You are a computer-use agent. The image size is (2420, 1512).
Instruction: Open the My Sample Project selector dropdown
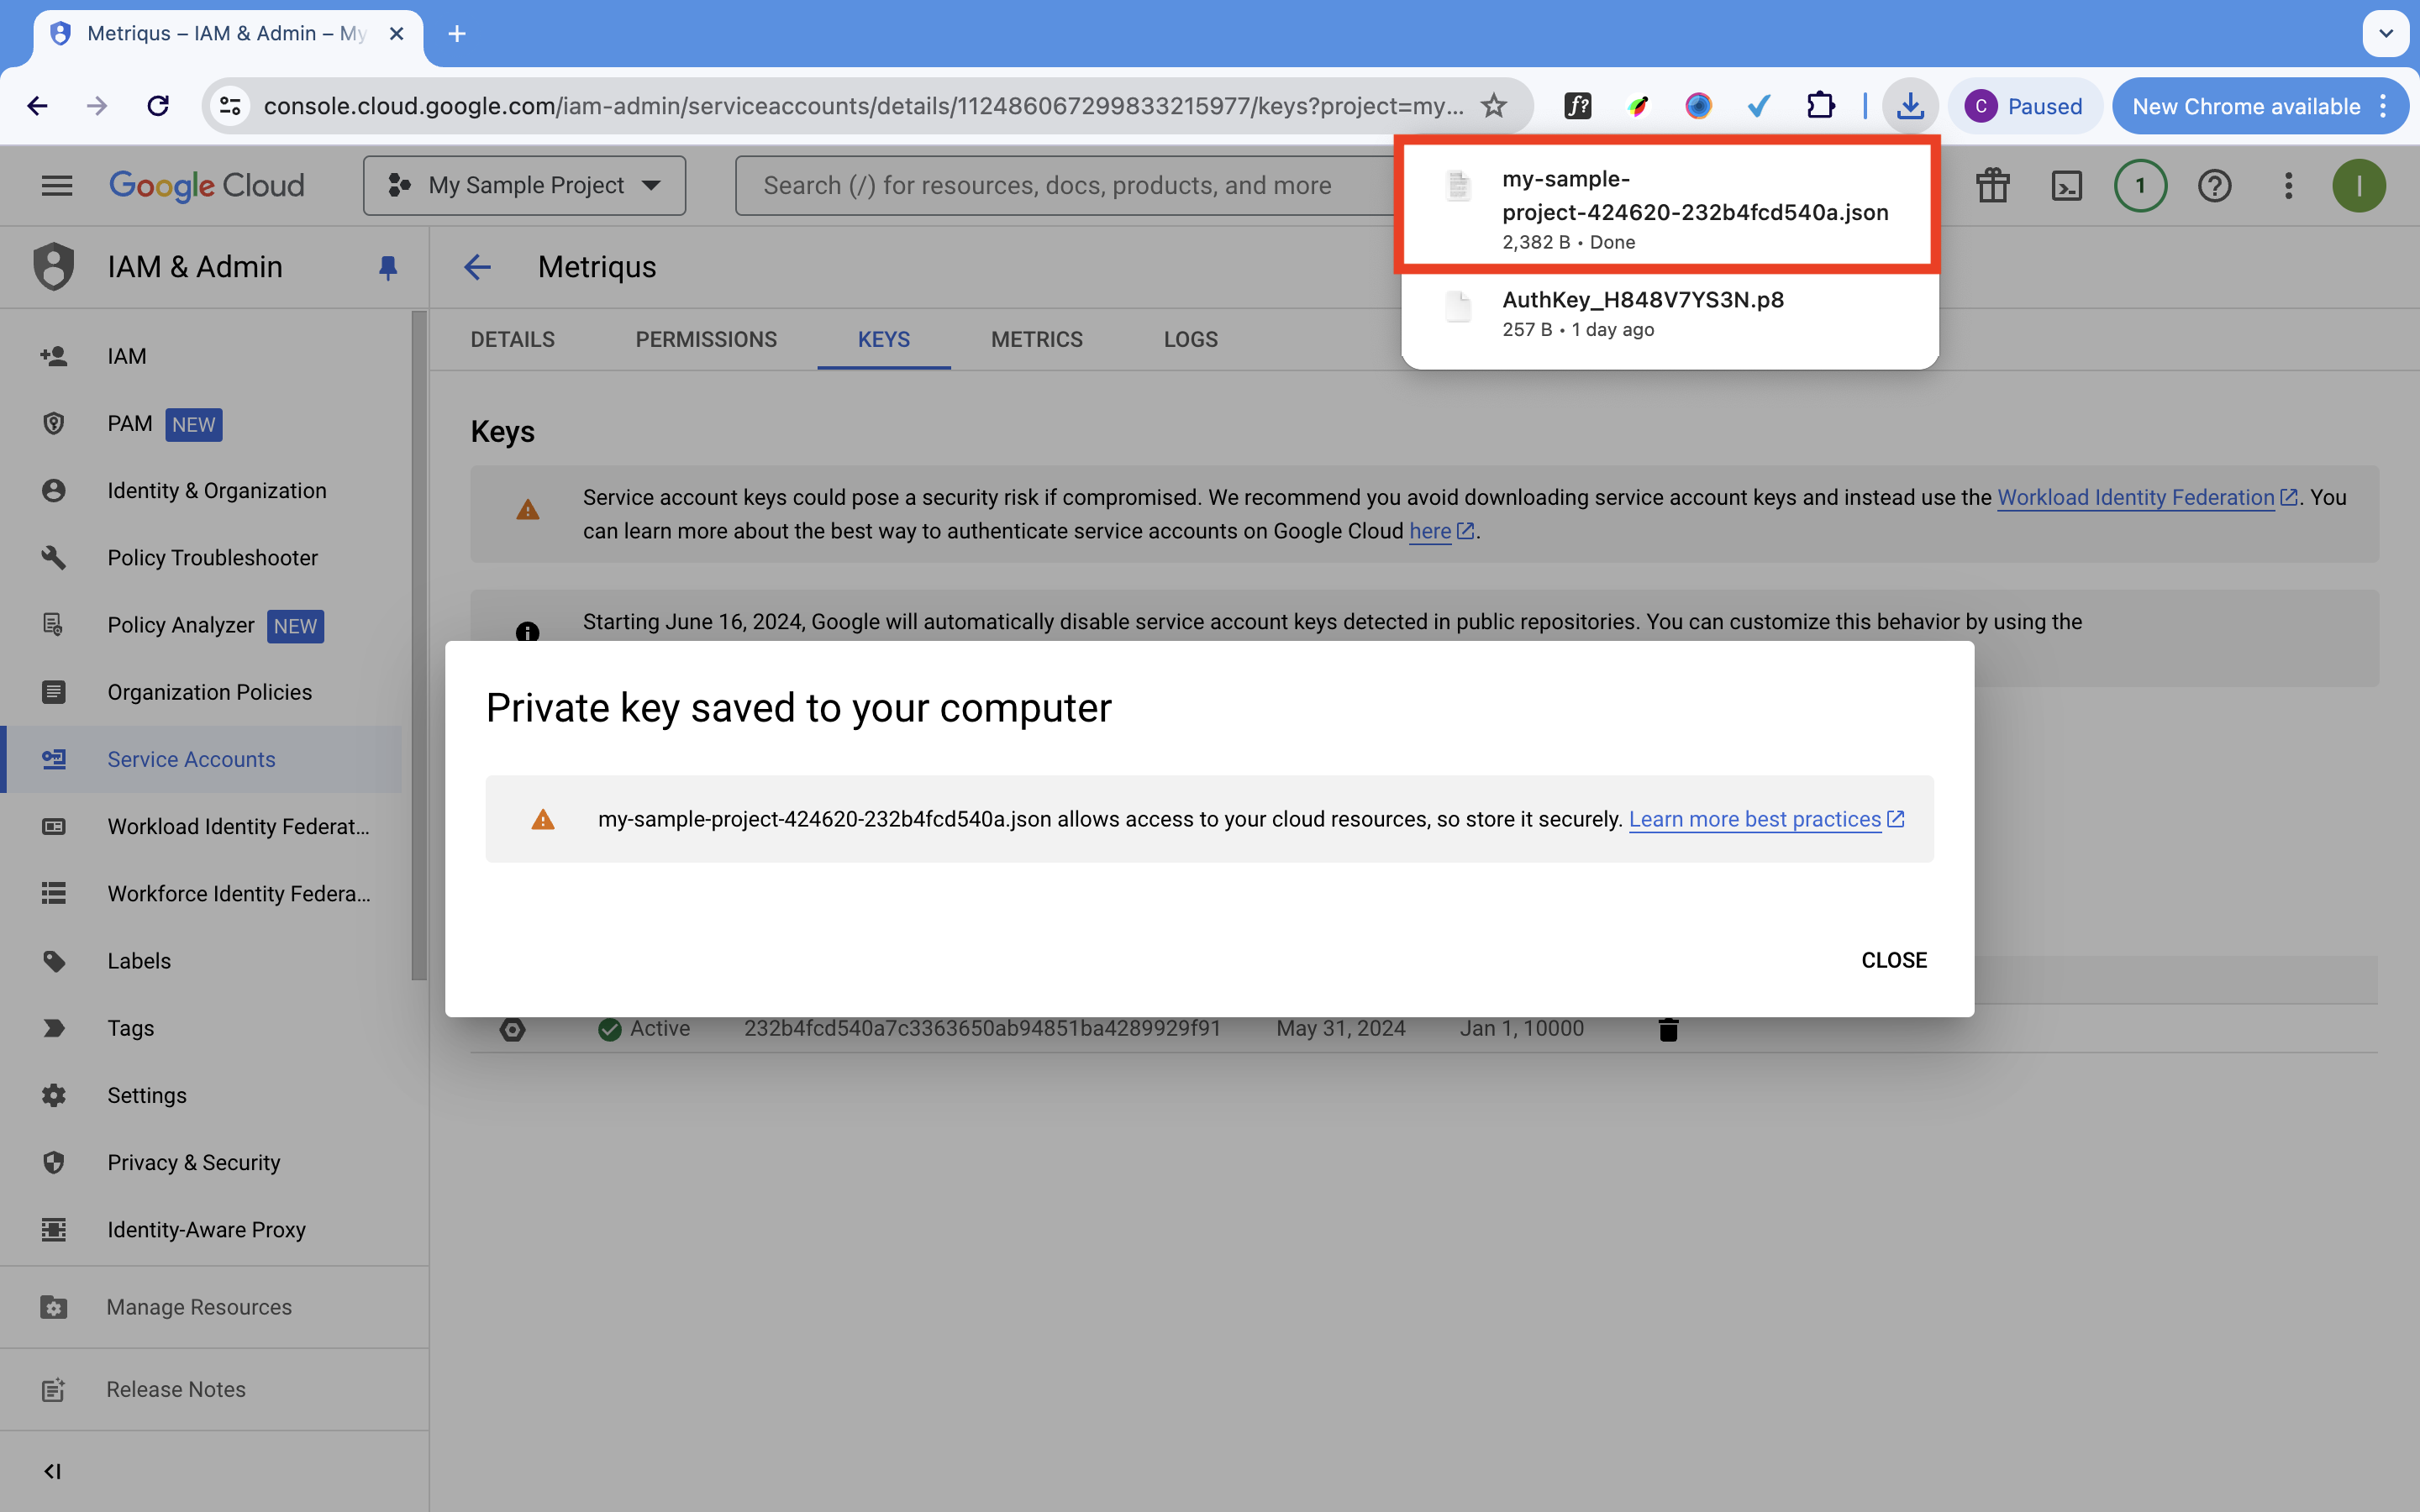524,185
